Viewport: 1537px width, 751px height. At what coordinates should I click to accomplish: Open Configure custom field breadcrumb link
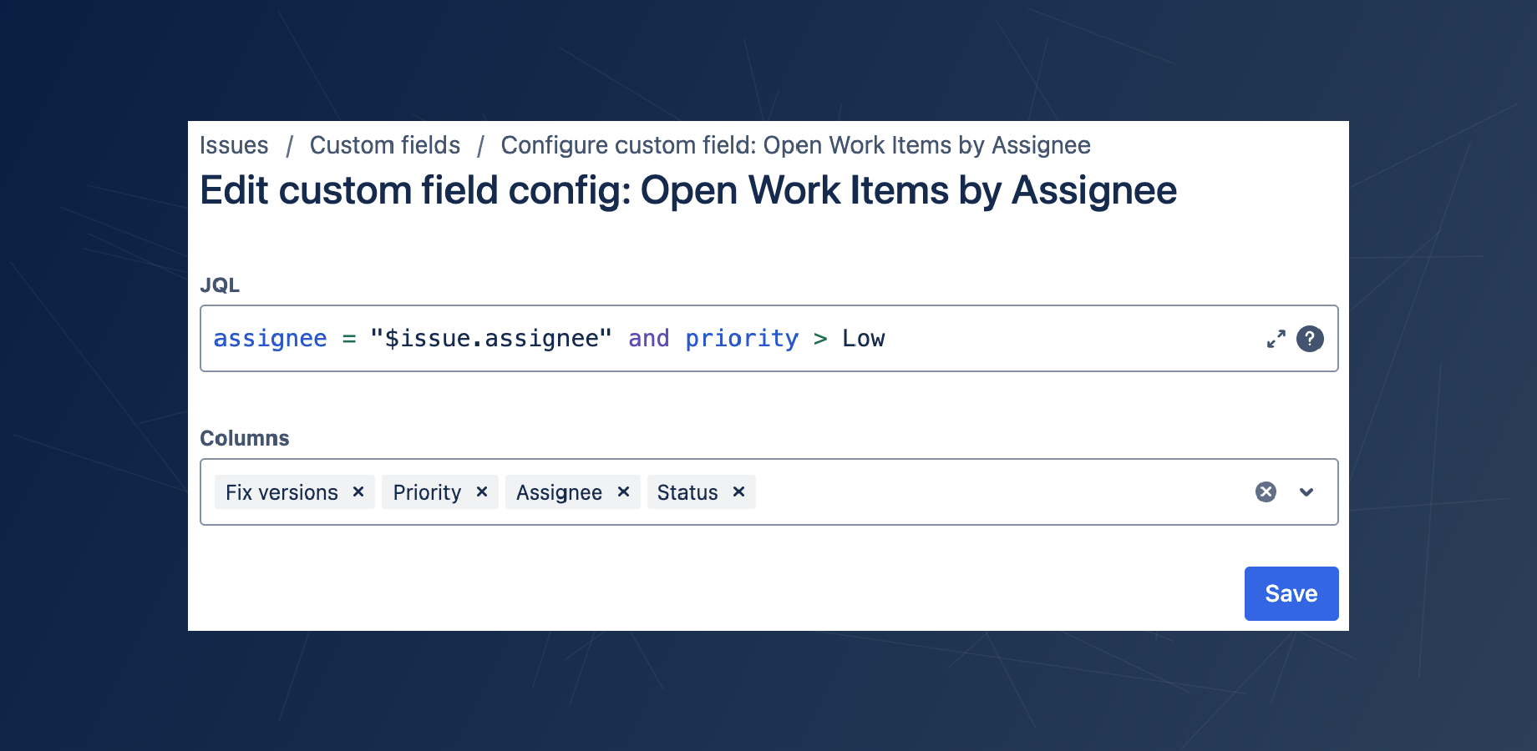tap(795, 145)
